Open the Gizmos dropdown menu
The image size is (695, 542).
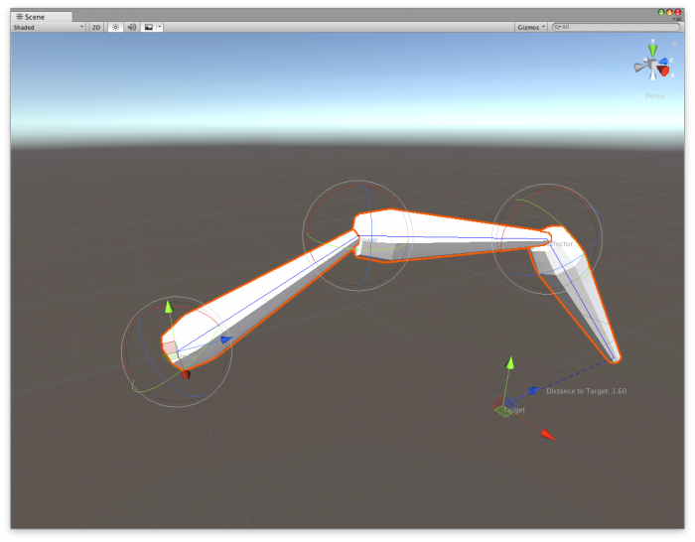[531, 27]
